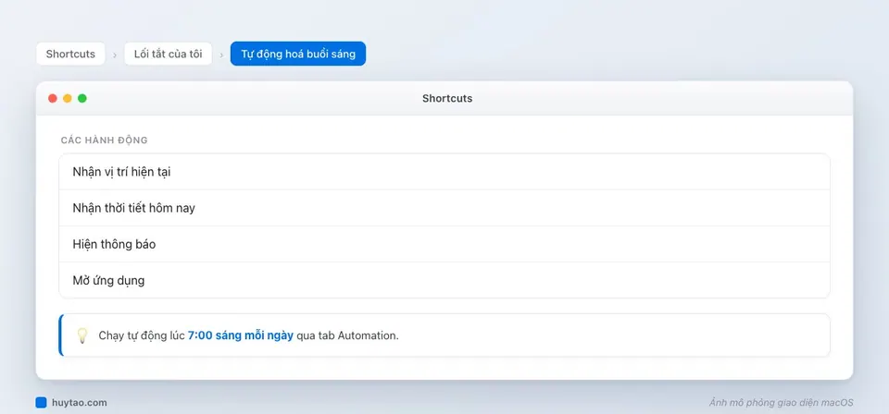Click the huytao.com blue square logo
The height and width of the screenshot is (414, 889).
tap(41, 403)
